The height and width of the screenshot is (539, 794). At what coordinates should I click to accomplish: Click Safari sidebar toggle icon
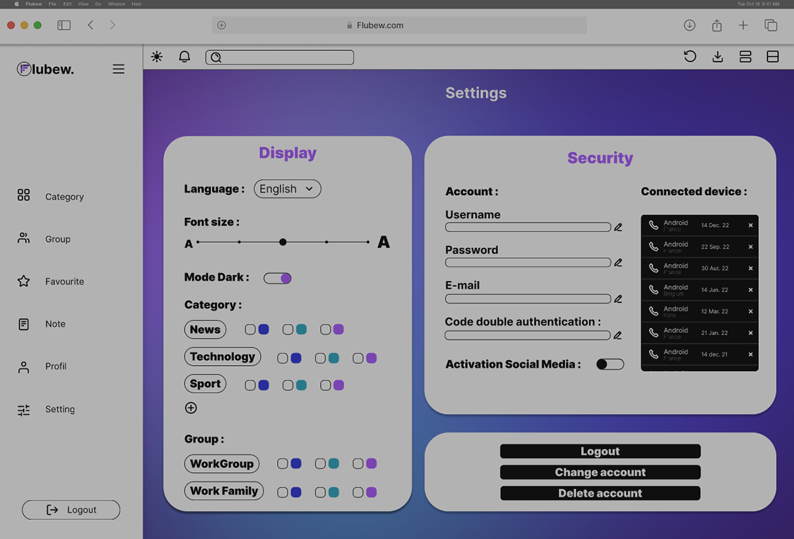click(64, 25)
